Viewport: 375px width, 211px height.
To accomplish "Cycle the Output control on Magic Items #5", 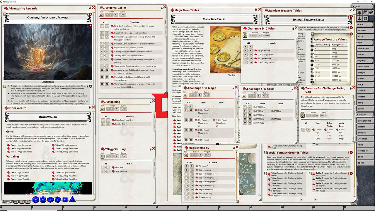I will (x=207, y=155).
